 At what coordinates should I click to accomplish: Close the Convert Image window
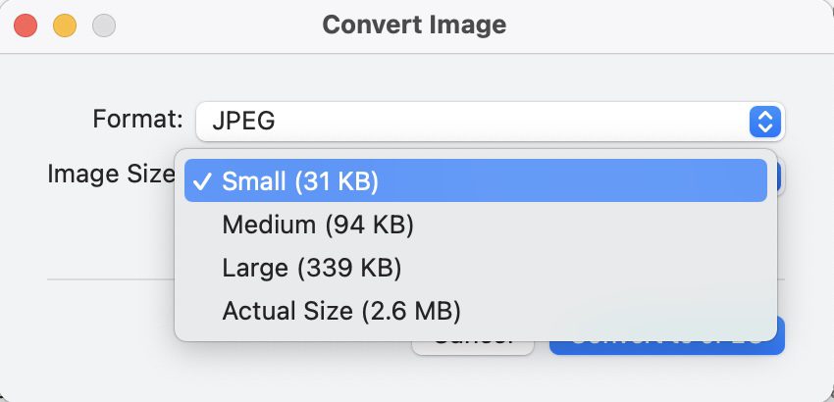(x=26, y=25)
